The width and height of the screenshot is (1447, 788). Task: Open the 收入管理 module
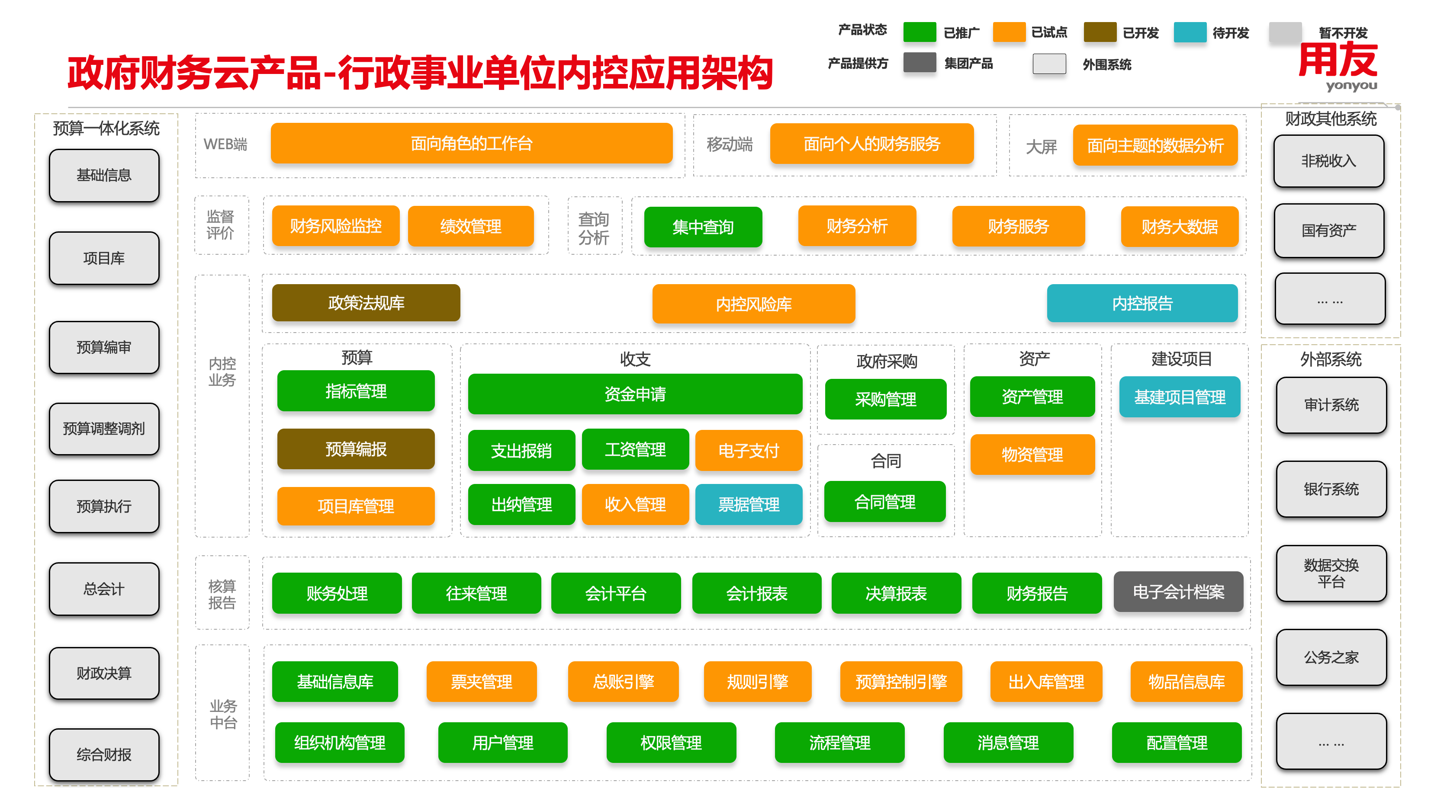click(x=635, y=505)
